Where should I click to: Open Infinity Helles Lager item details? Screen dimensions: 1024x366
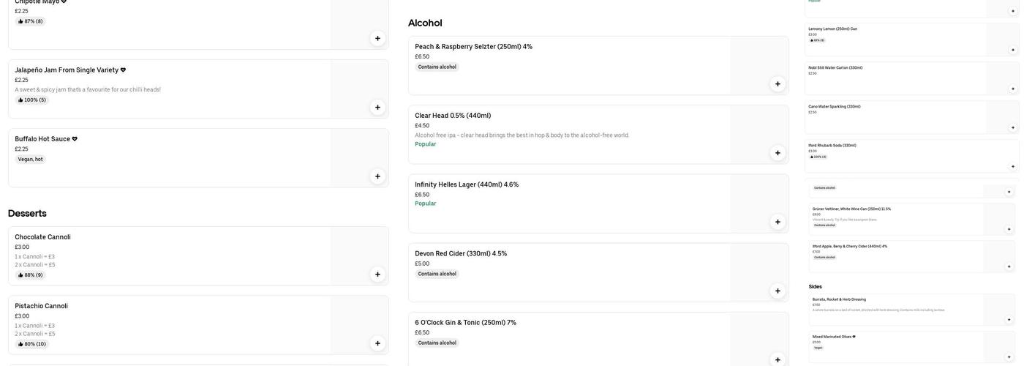(x=467, y=184)
